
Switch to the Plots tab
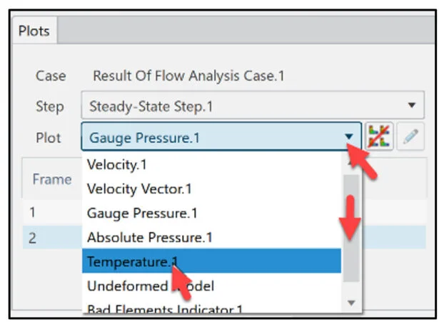(34, 31)
